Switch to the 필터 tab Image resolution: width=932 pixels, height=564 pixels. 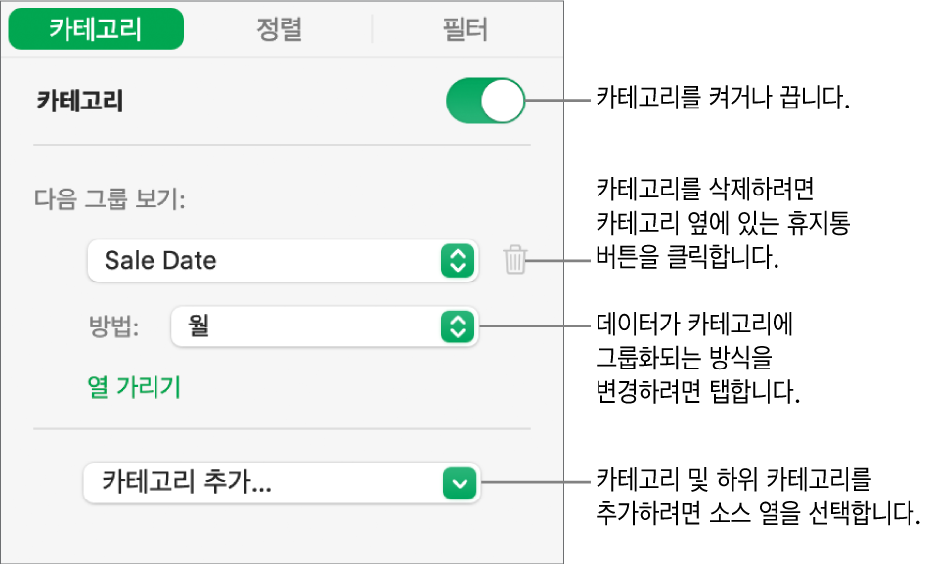click(x=464, y=30)
